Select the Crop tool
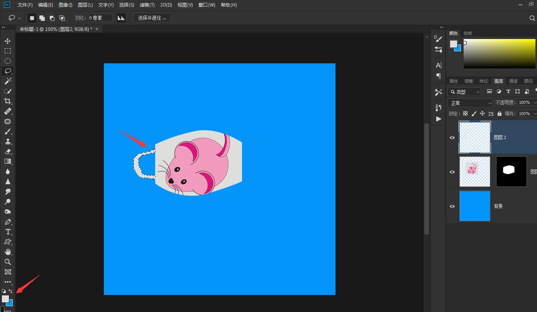 (8, 101)
